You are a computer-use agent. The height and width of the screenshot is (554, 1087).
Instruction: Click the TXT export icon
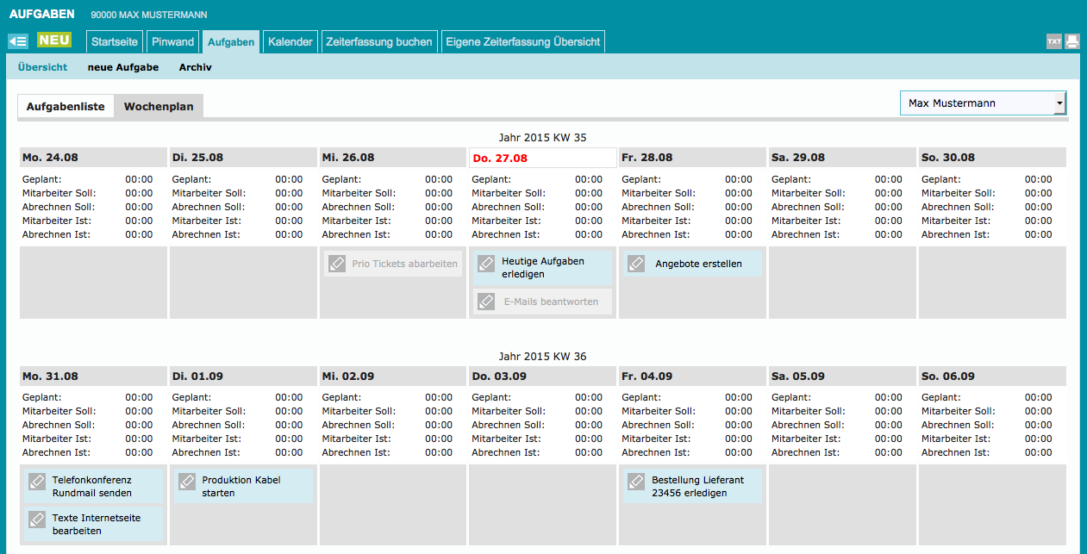point(1053,41)
